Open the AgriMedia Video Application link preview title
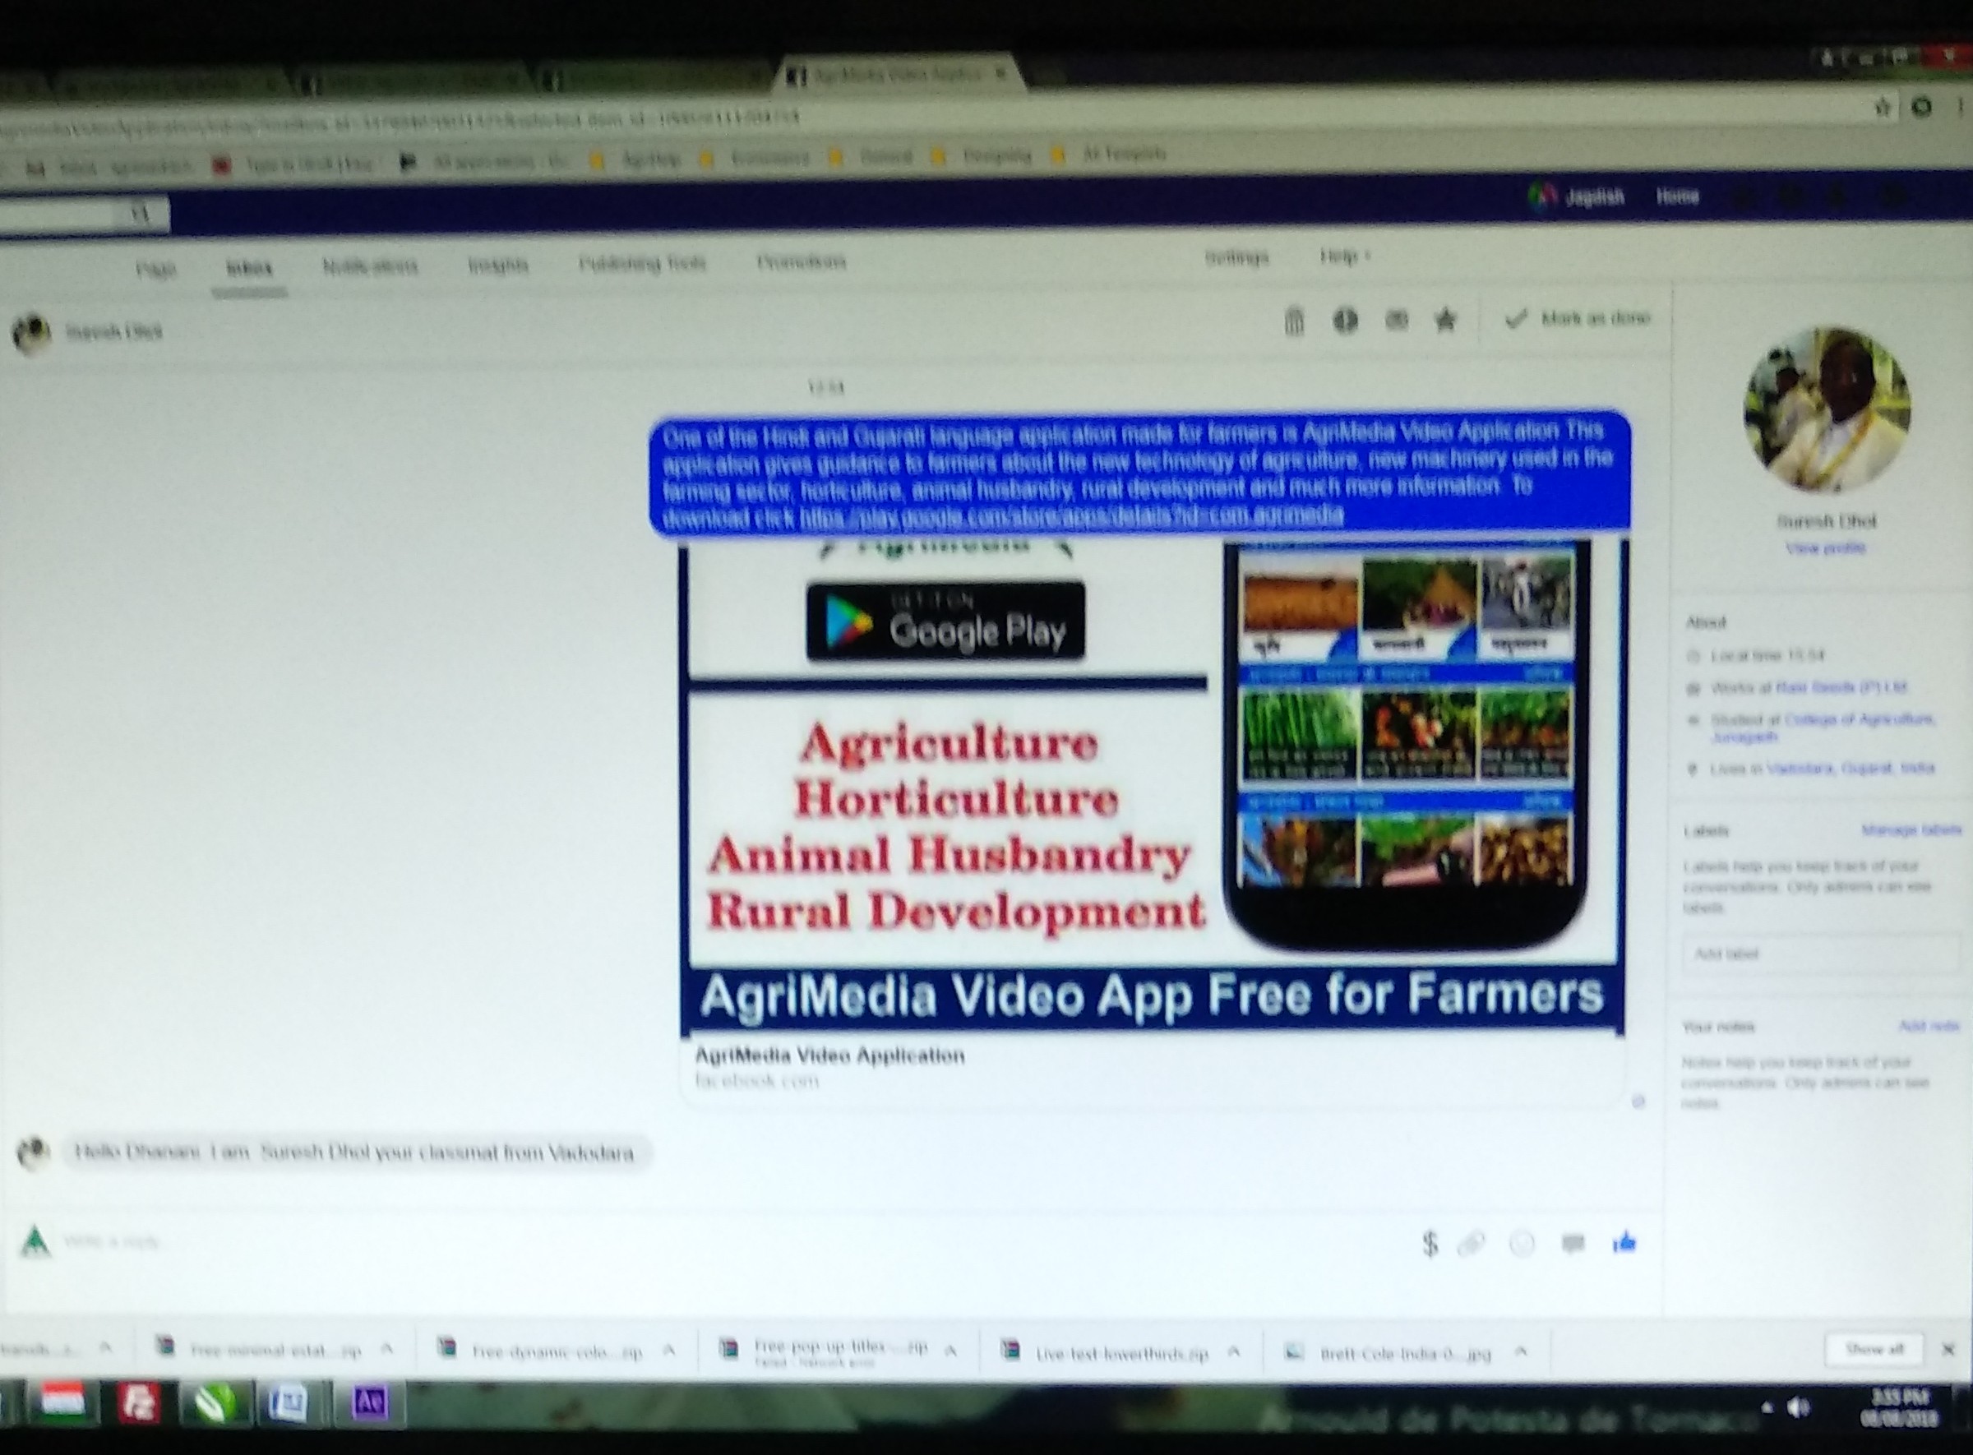The height and width of the screenshot is (1455, 1973). [x=829, y=1055]
